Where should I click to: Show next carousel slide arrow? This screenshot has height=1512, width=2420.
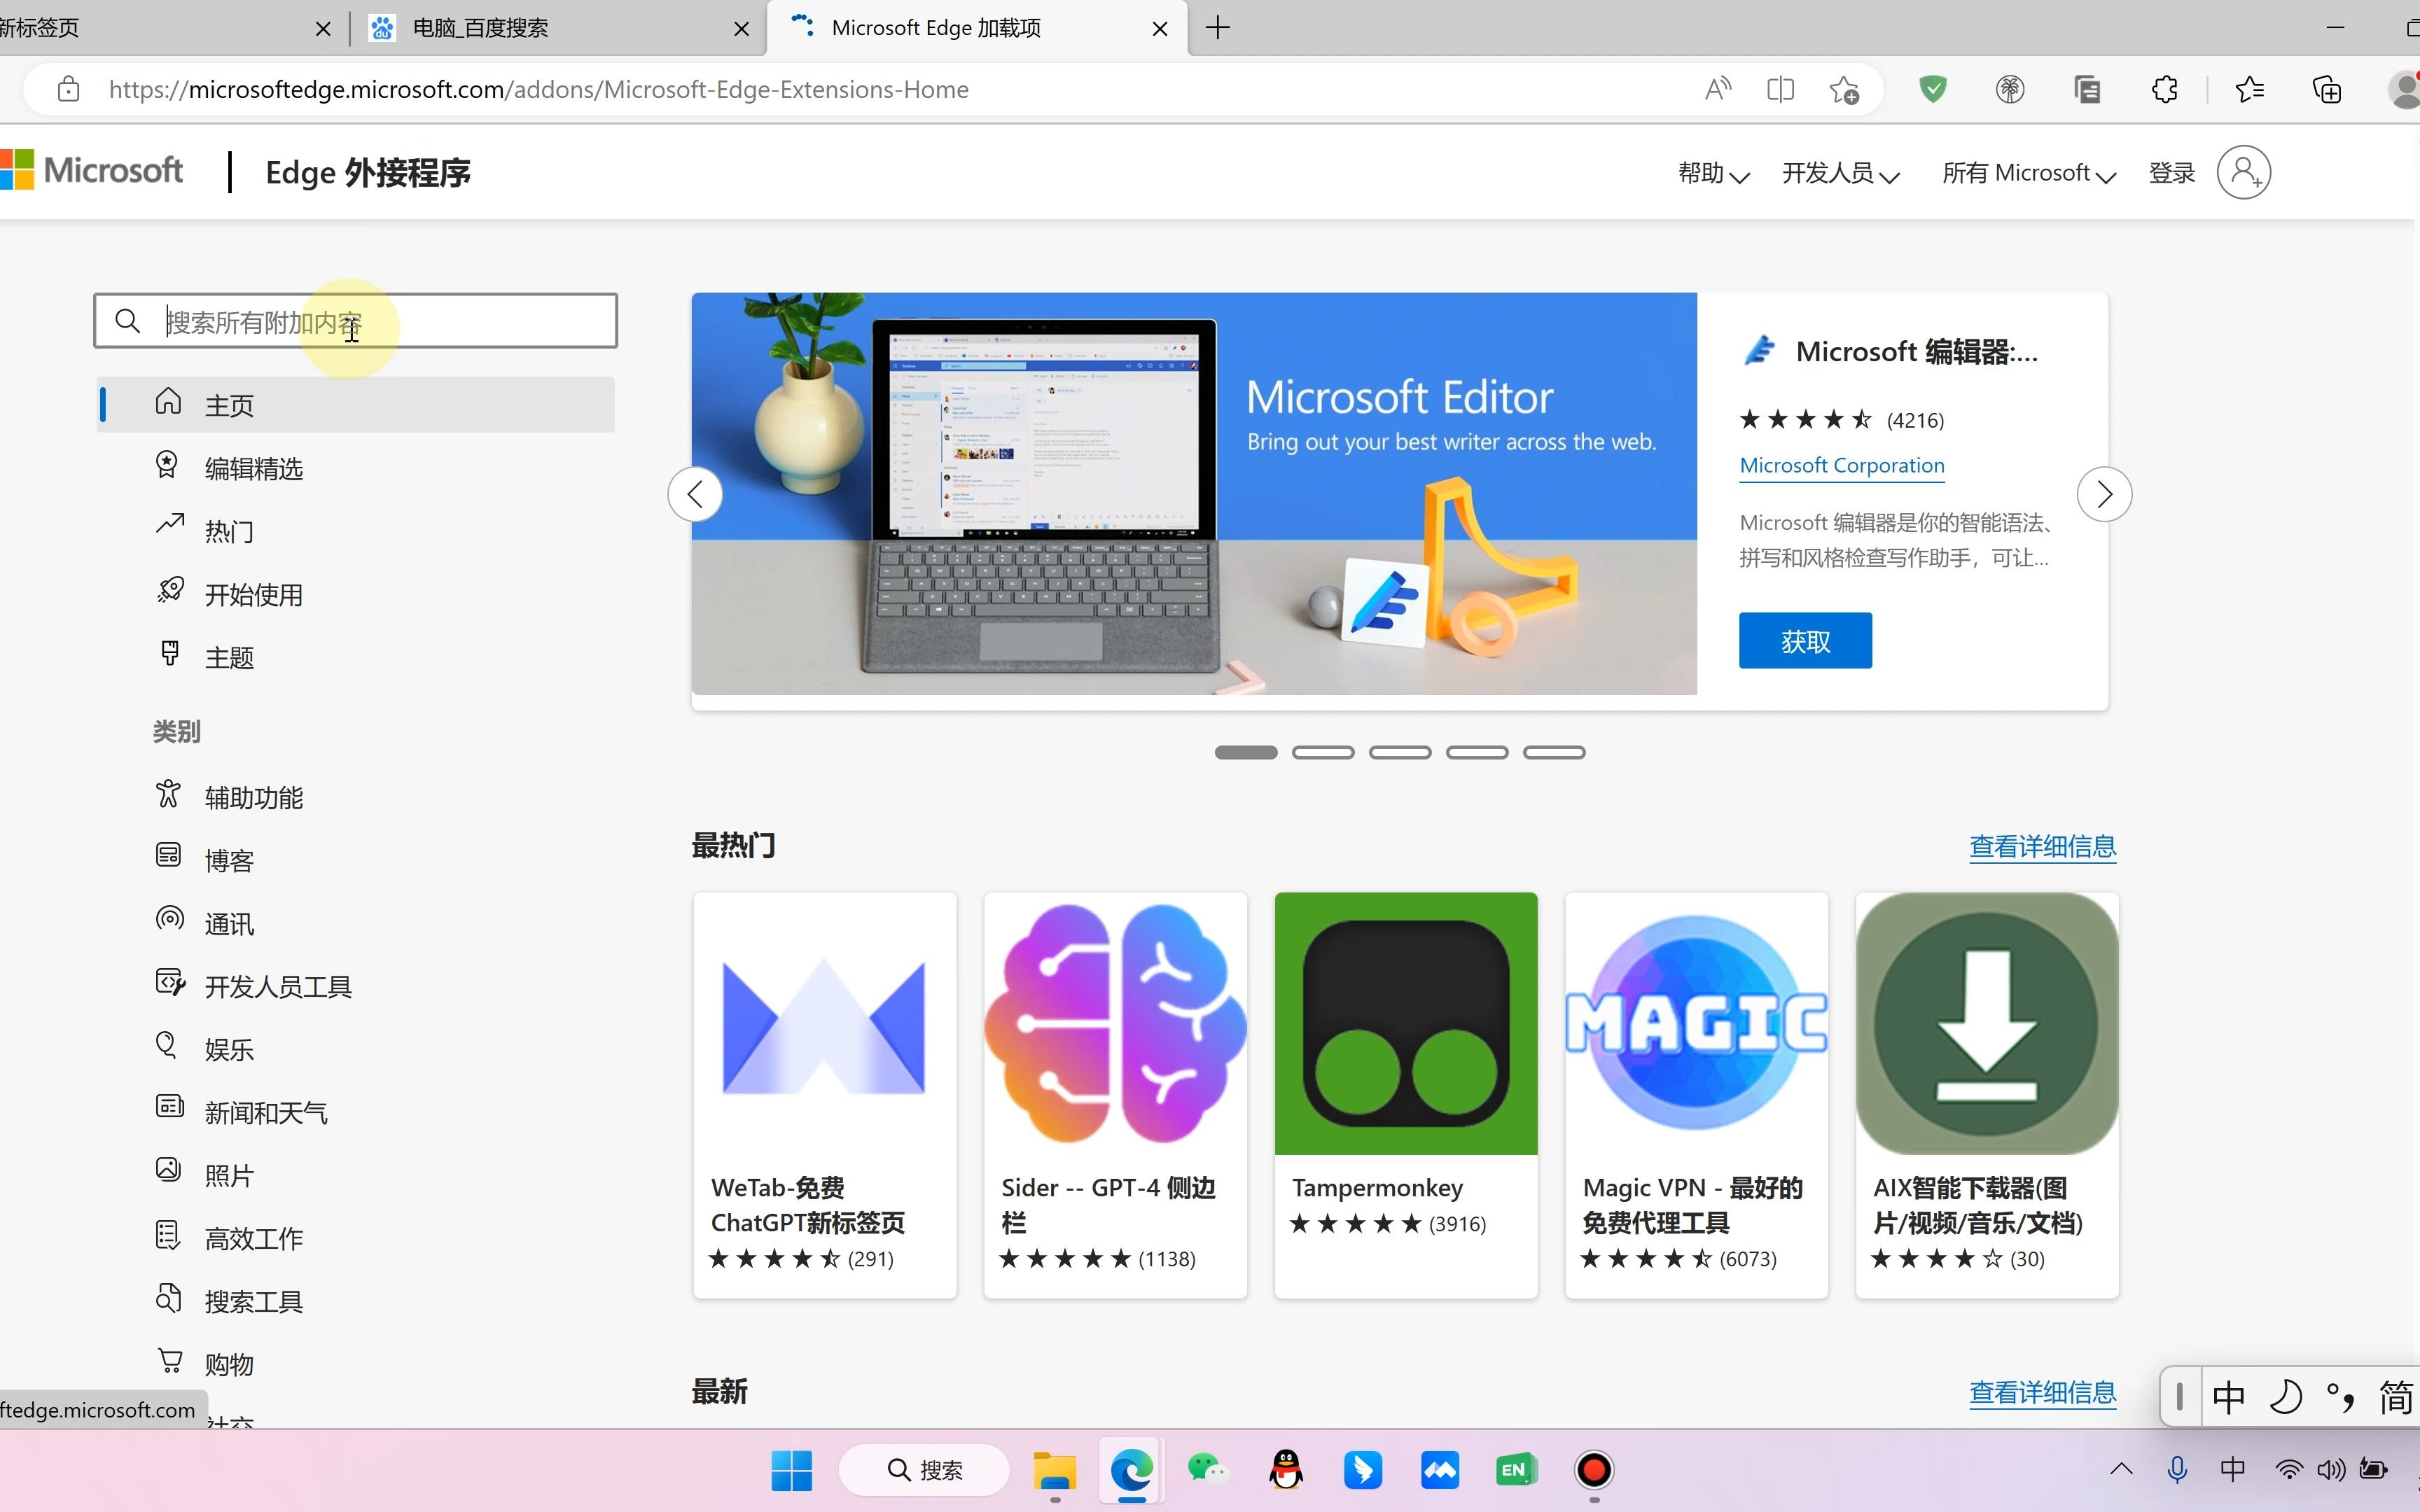(x=2104, y=494)
